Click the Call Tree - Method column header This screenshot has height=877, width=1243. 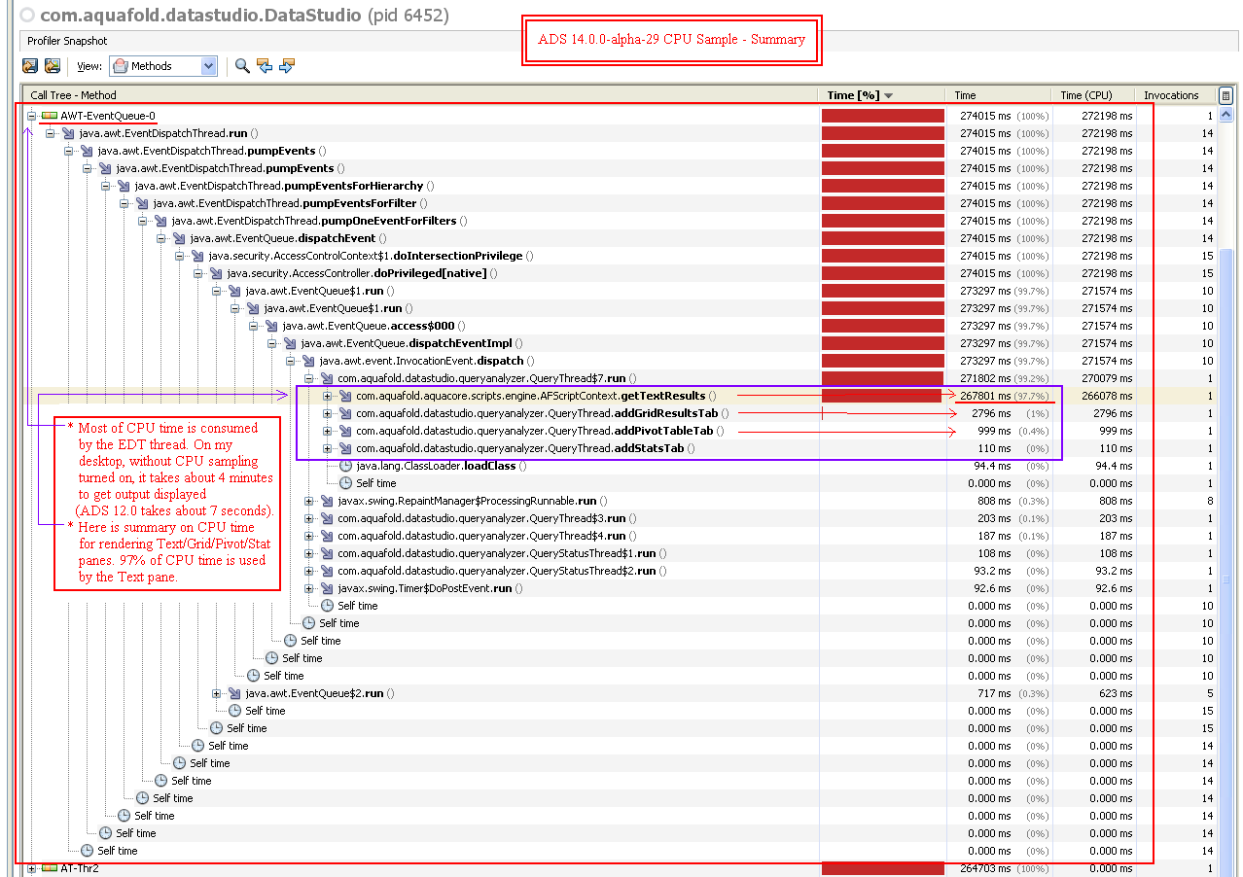(420, 95)
